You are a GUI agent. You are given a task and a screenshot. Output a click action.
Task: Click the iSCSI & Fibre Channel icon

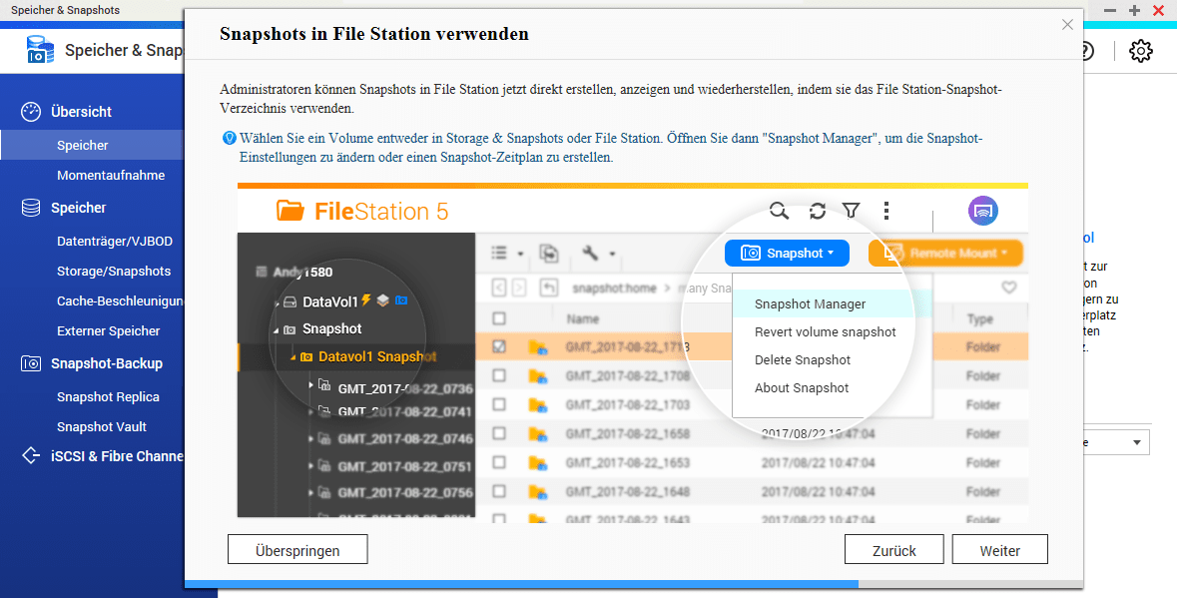[31, 455]
